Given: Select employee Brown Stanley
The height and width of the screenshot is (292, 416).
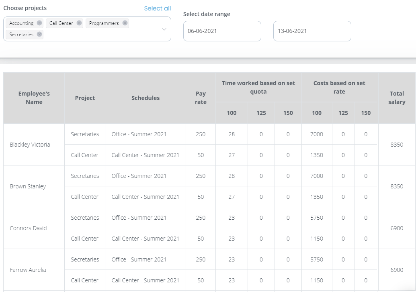Looking at the screenshot, I should [x=28, y=186].
